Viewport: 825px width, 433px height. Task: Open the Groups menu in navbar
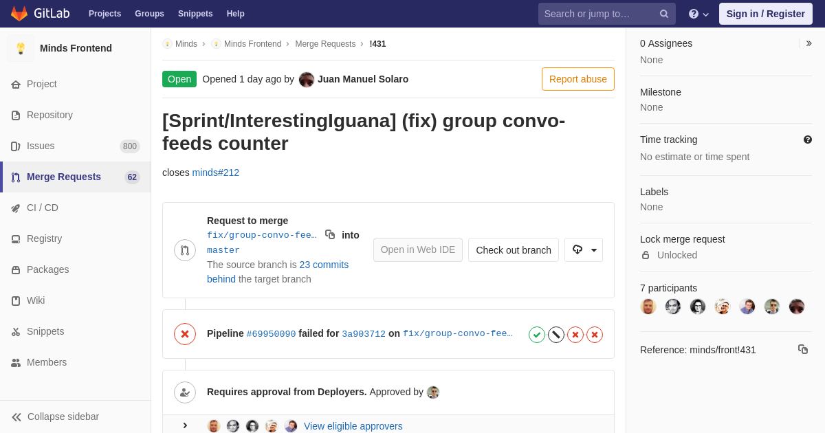point(149,14)
